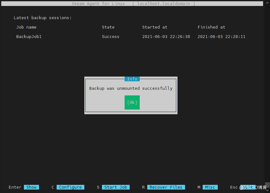Open the Misc menu
Screen dimensions: 270x193
click(210, 187)
